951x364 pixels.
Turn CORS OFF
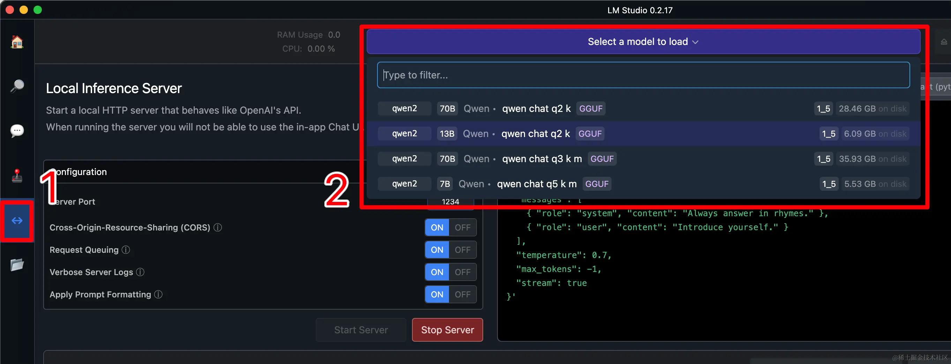click(463, 228)
